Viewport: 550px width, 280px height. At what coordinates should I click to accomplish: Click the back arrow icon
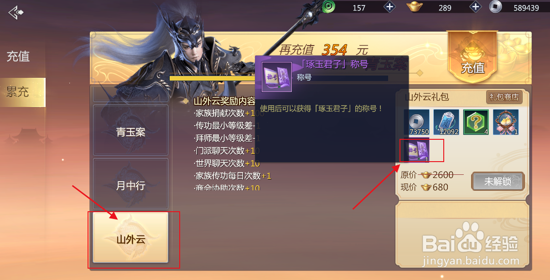point(16,12)
